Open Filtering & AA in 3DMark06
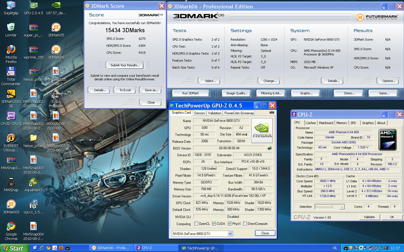The image size is (404, 252). pos(271,93)
